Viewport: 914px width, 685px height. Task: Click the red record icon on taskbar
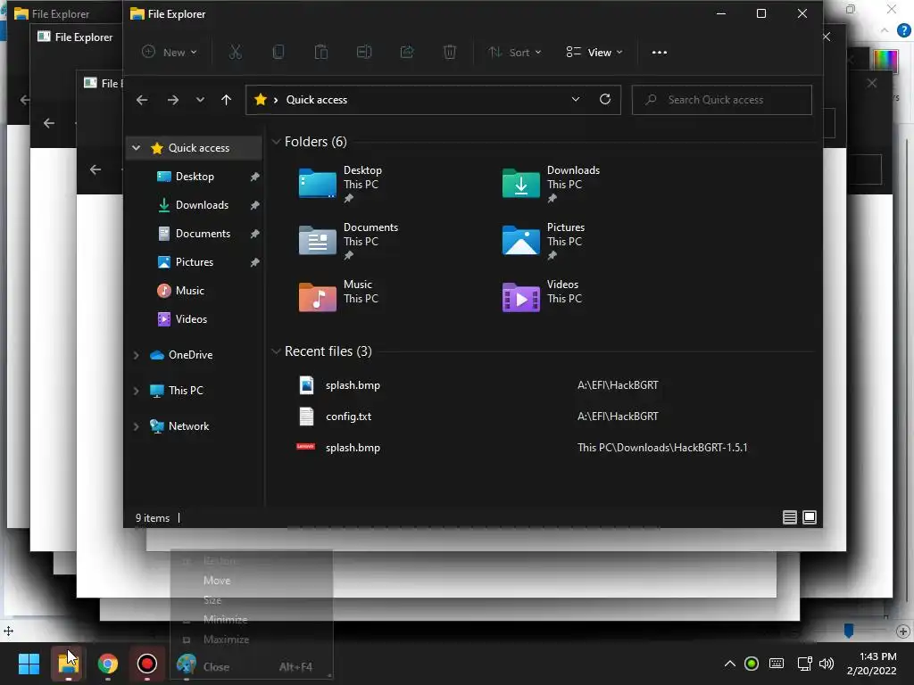(147, 664)
